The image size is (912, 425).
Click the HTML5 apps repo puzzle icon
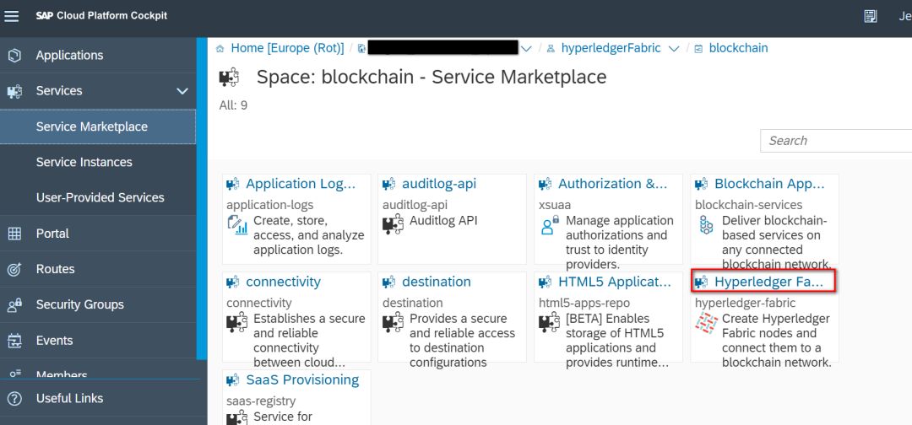tap(550, 322)
